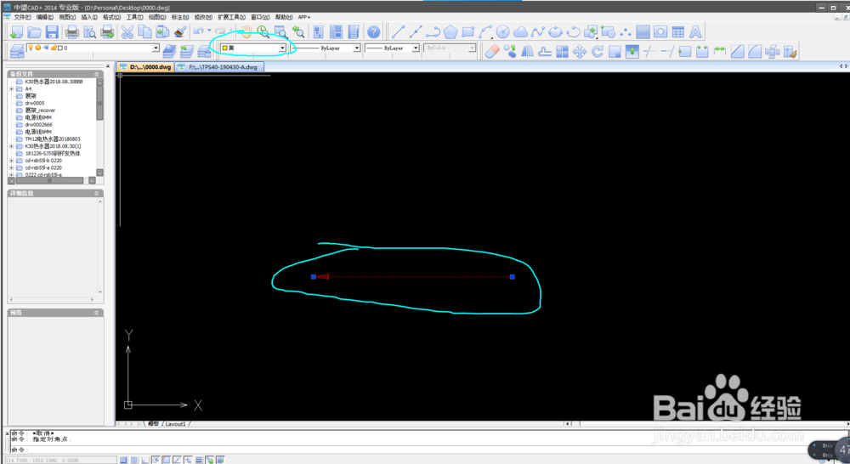Click the yellow color swatch in color box
The width and height of the screenshot is (850, 464).
click(x=224, y=48)
